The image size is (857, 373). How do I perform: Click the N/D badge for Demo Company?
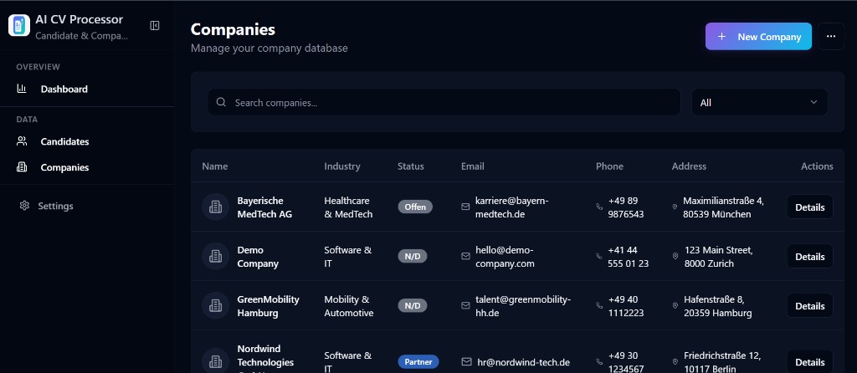coord(412,256)
